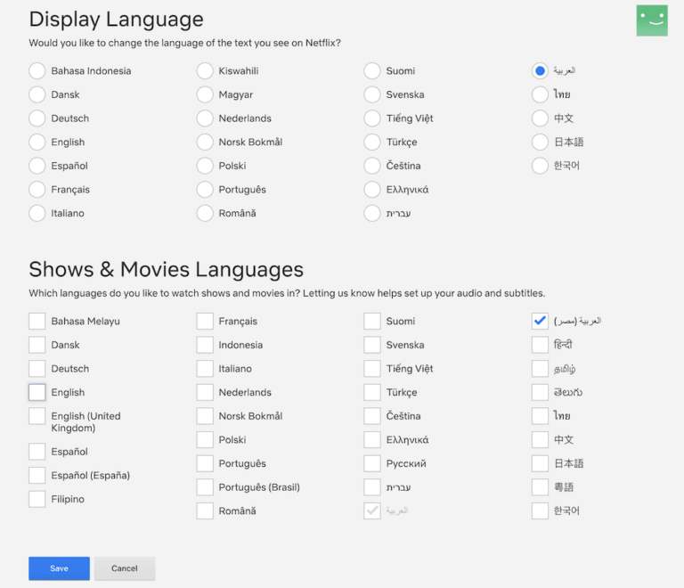The height and width of the screenshot is (588, 684).
Task: Check Polski in Shows & Movies Languages
Action: point(205,440)
